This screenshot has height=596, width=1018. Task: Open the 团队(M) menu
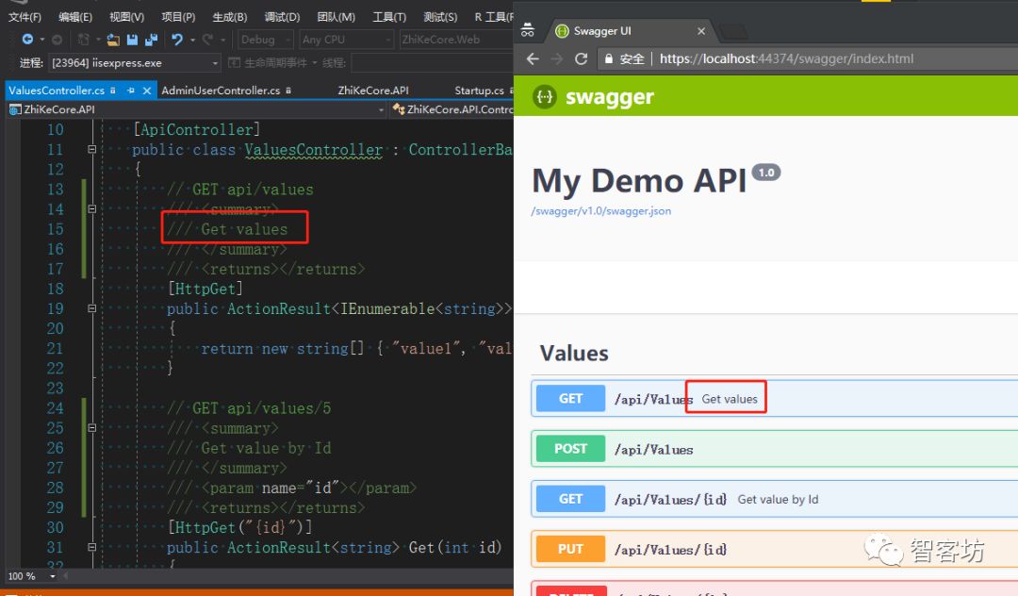(336, 17)
